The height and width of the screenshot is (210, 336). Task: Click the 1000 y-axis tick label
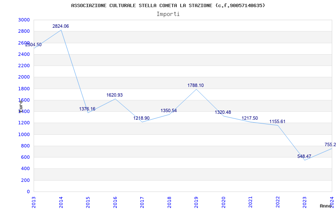click(x=24, y=134)
